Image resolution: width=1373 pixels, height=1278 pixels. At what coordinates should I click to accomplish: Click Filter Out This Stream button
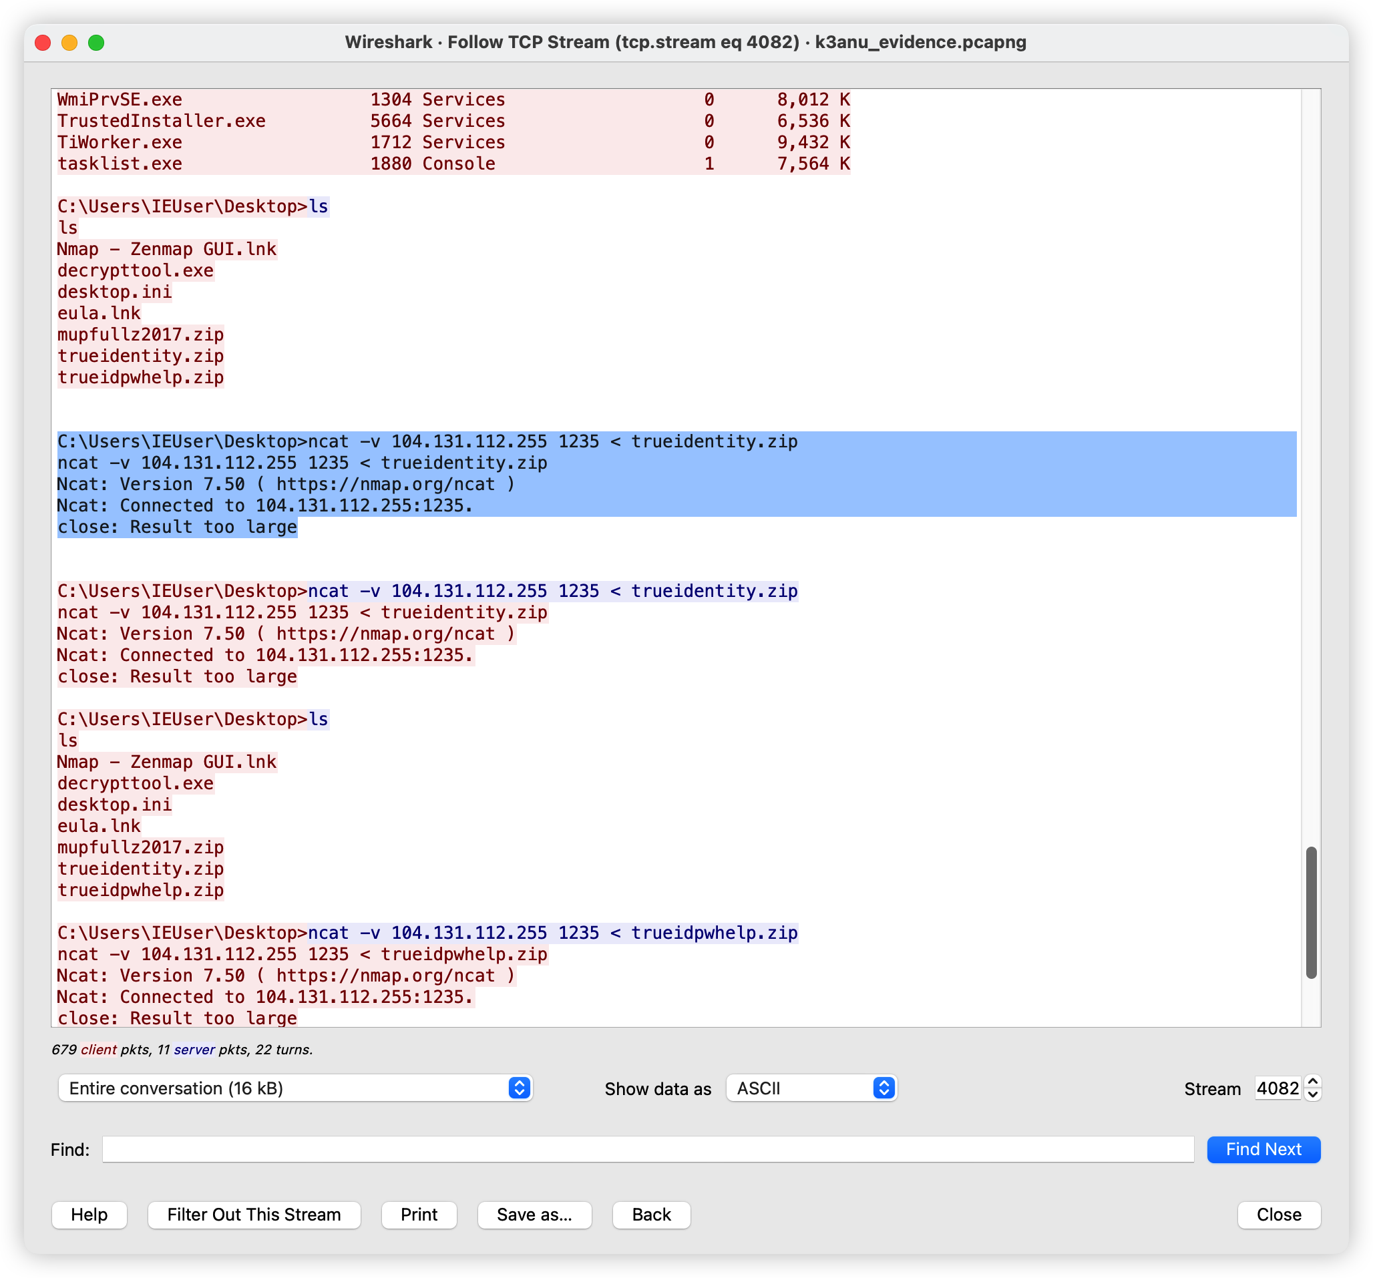point(254,1215)
